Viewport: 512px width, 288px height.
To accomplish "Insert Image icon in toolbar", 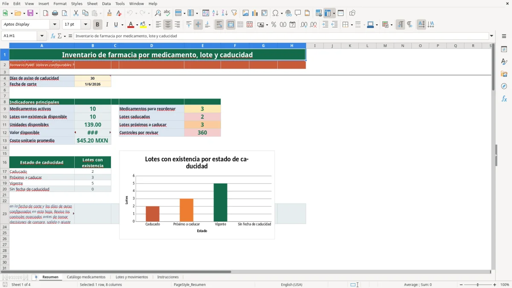I will 246,13.
